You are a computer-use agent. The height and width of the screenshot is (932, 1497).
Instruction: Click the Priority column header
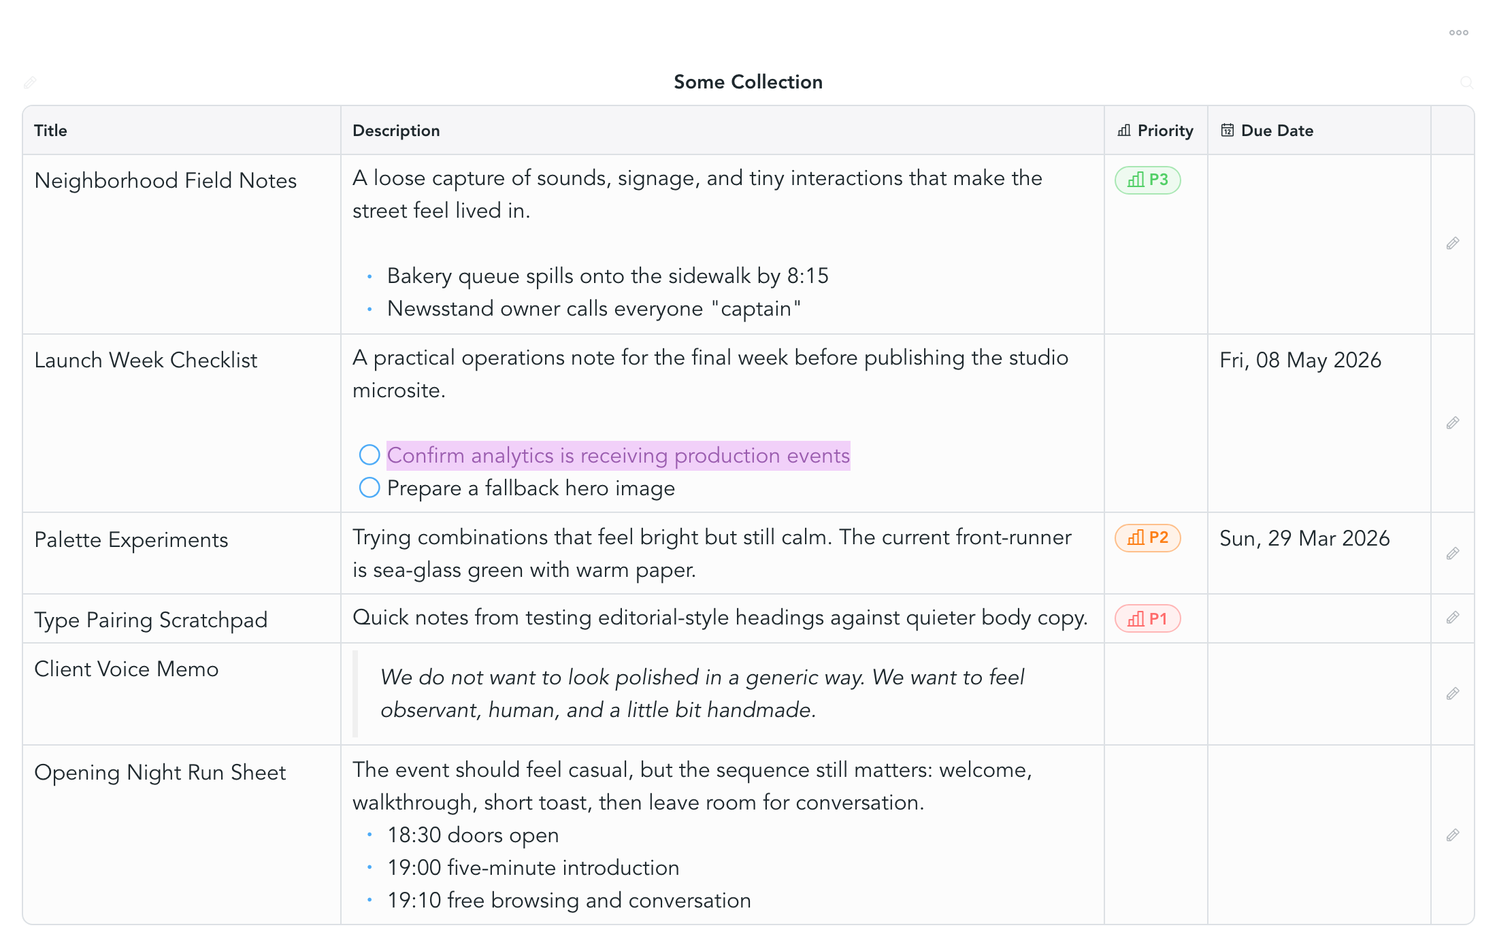click(1165, 129)
